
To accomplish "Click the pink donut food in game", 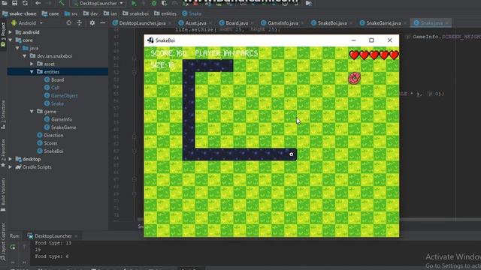I will 354,78.
